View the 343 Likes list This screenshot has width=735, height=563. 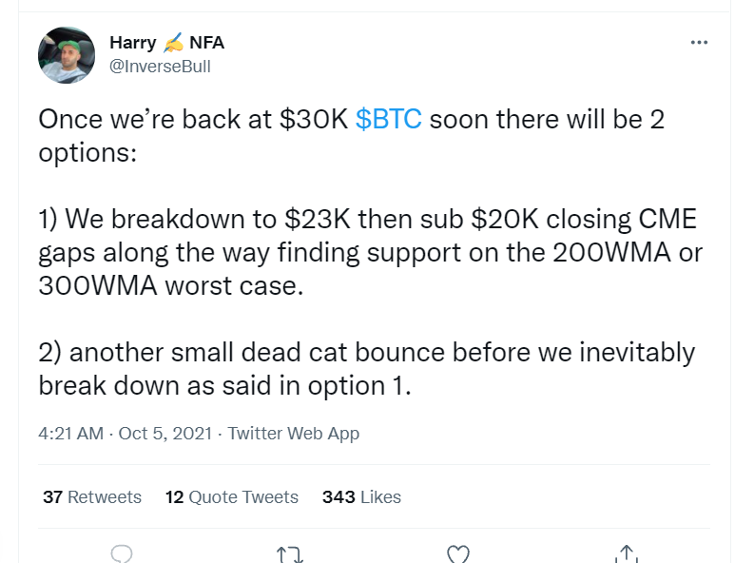coord(361,497)
